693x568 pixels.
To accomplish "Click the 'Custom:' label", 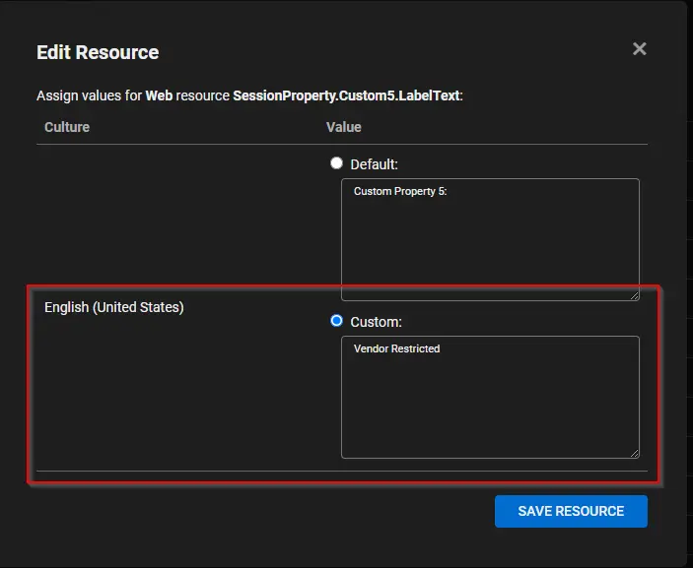I will coord(377,322).
